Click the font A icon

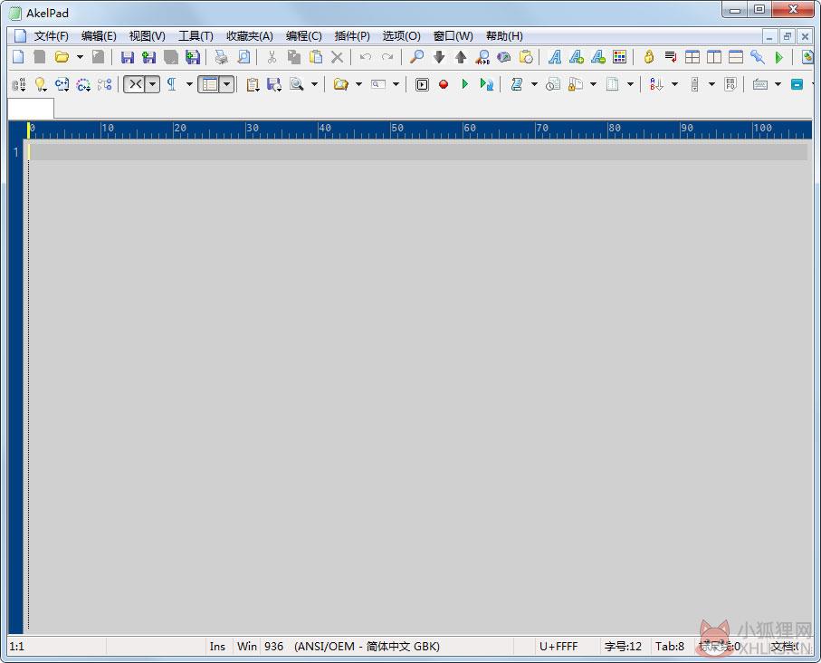click(x=555, y=56)
